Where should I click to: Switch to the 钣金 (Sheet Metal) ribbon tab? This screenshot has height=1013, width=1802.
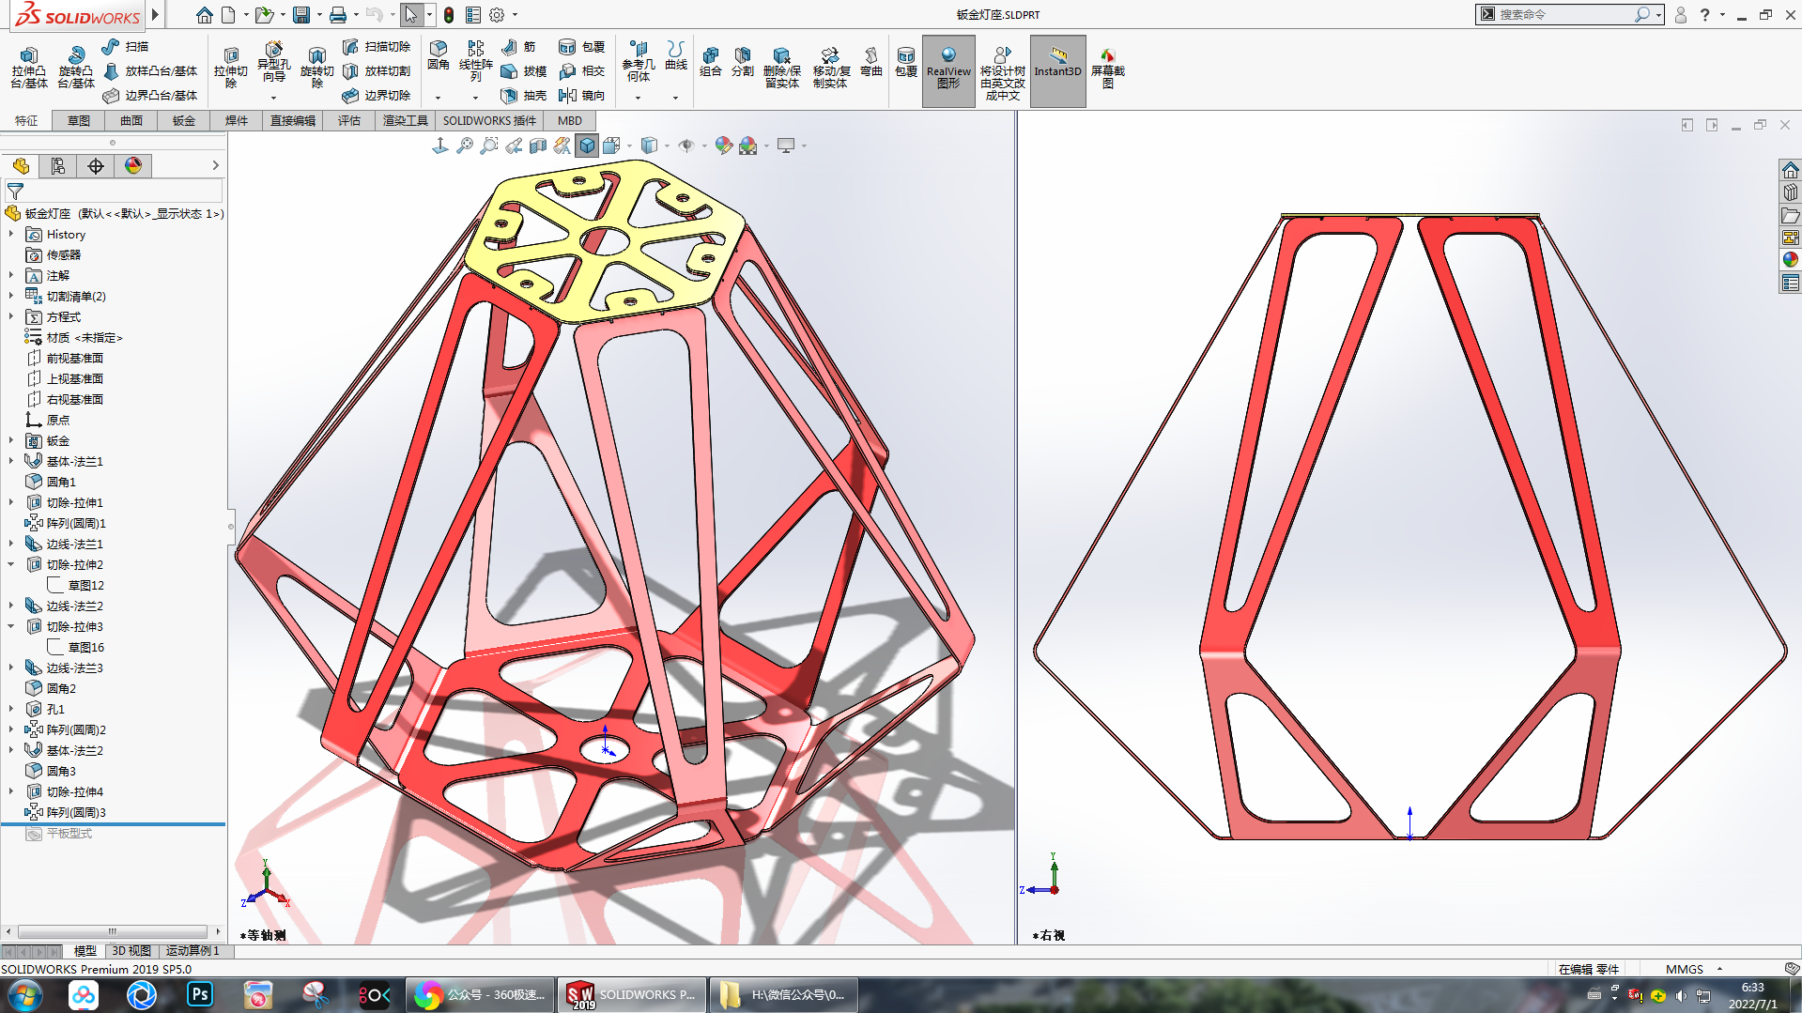184,121
